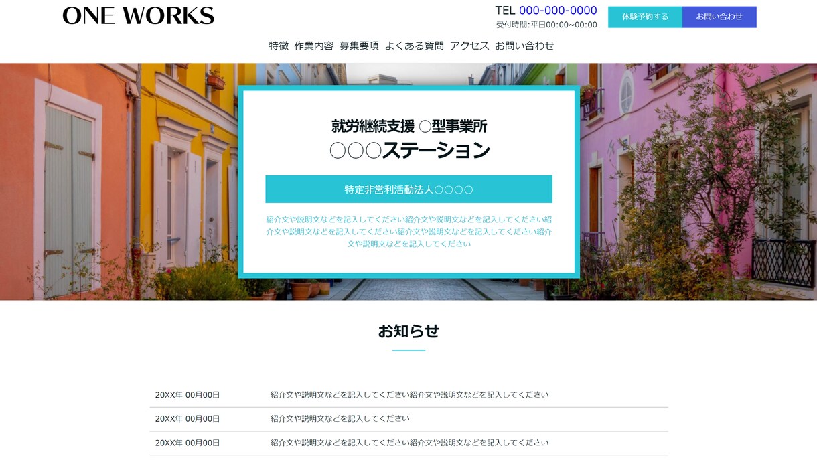Select the third news row date
817x460 pixels.
pos(188,443)
